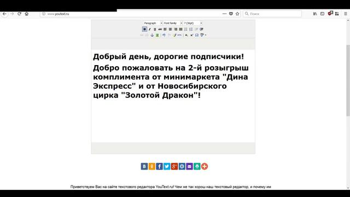This screenshot has width=350, height=197.
Task: Click the page vertical scrollbar thumb
Action: click(348, 80)
